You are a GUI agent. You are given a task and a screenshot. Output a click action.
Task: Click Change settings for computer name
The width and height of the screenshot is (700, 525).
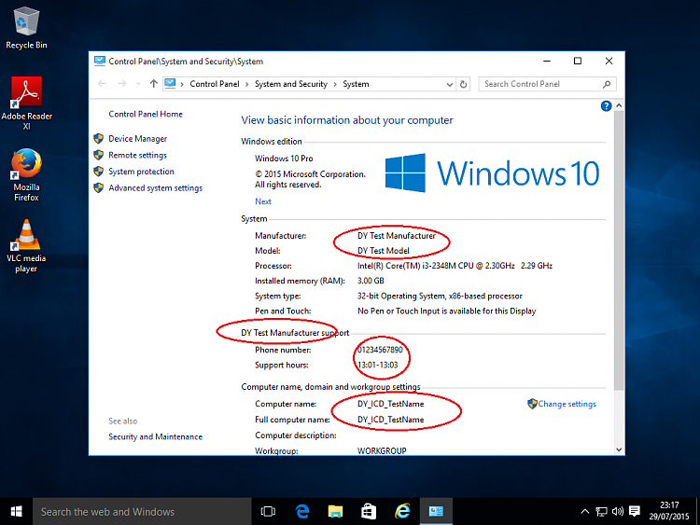click(x=567, y=404)
